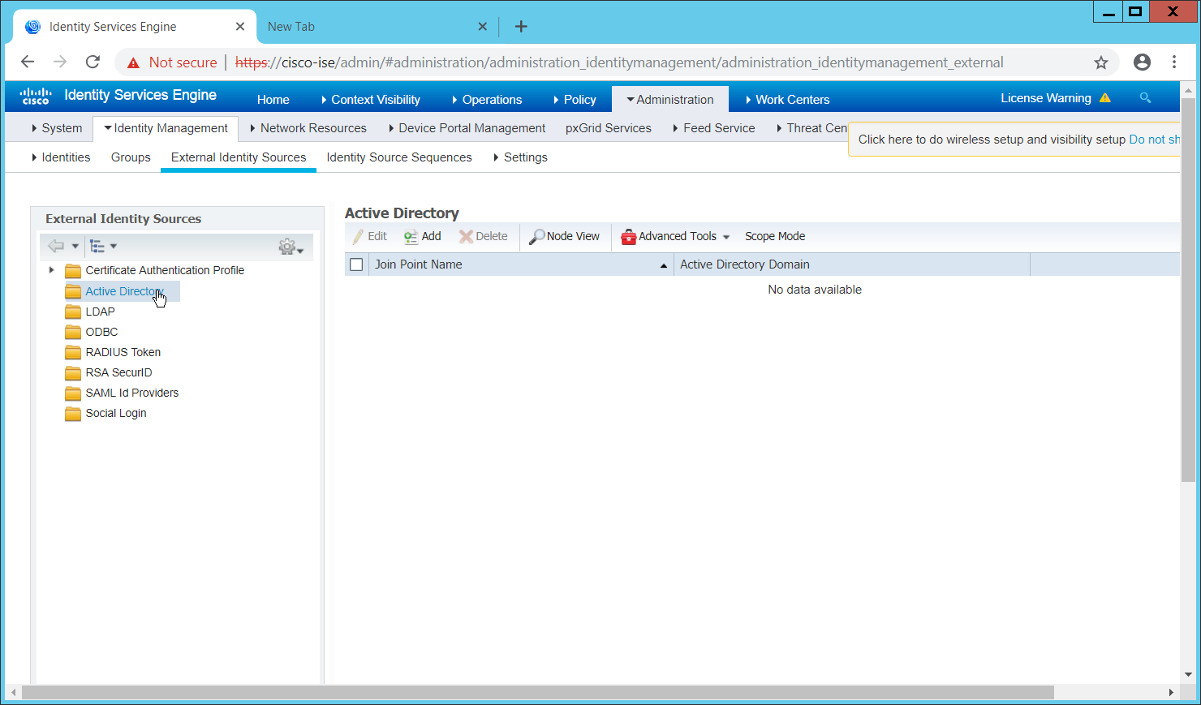The image size is (1201, 705).
Task: Expand Certificate Authentication Profile tree node
Action: pos(52,270)
